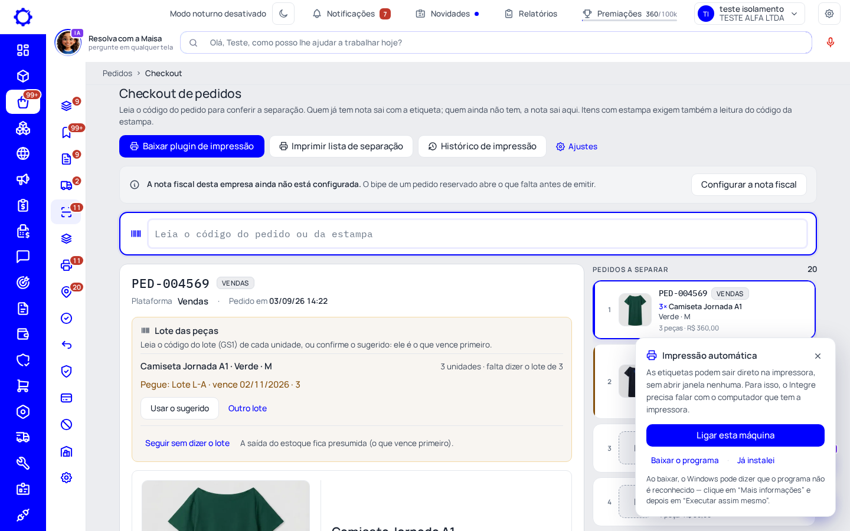This screenshot has height=531, width=850.
Task: Click the Maisa IA avatar
Action: pos(68,42)
